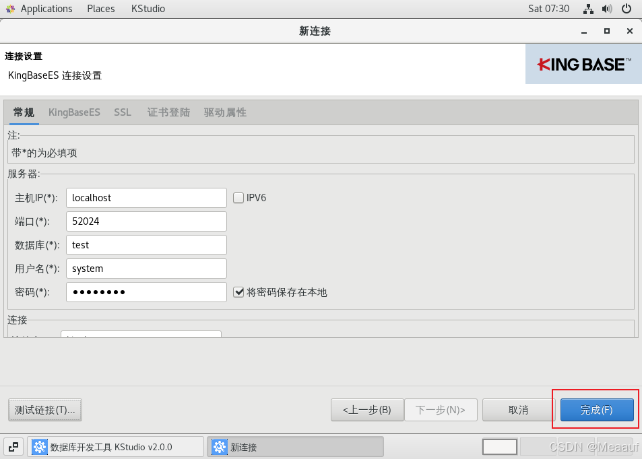Click the 取消 cancel button
Screen dimensions: 642x459
coord(518,410)
